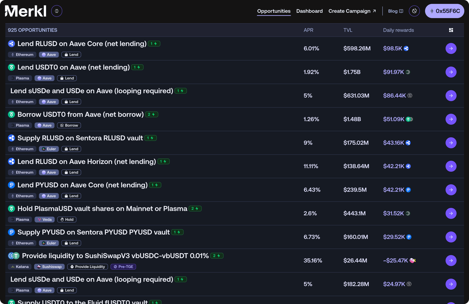This screenshot has width=469, height=304.
Task: Click Aave tag under Lend RLUSD Aave Horizon
Action: click(x=49, y=172)
